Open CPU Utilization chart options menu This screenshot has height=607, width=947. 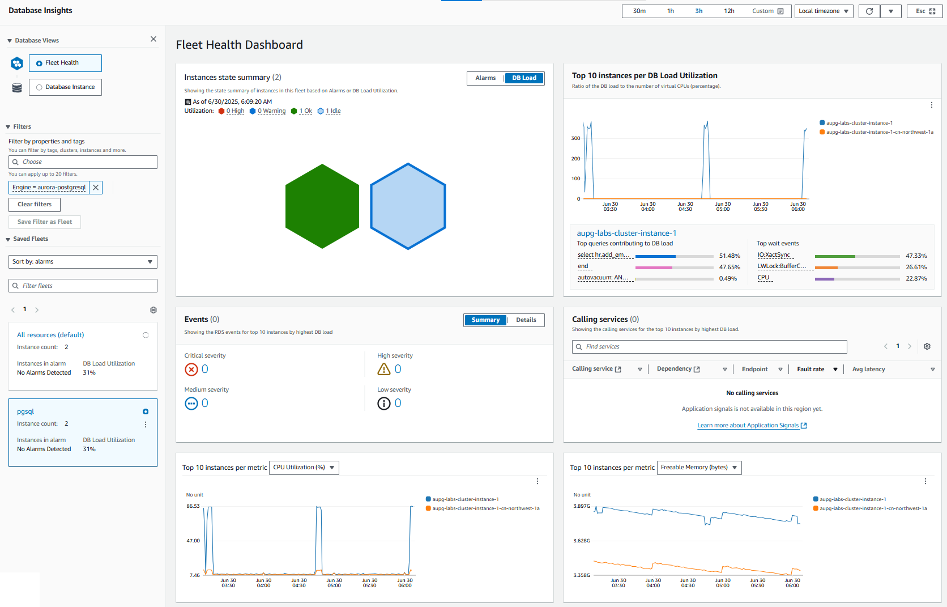538,481
